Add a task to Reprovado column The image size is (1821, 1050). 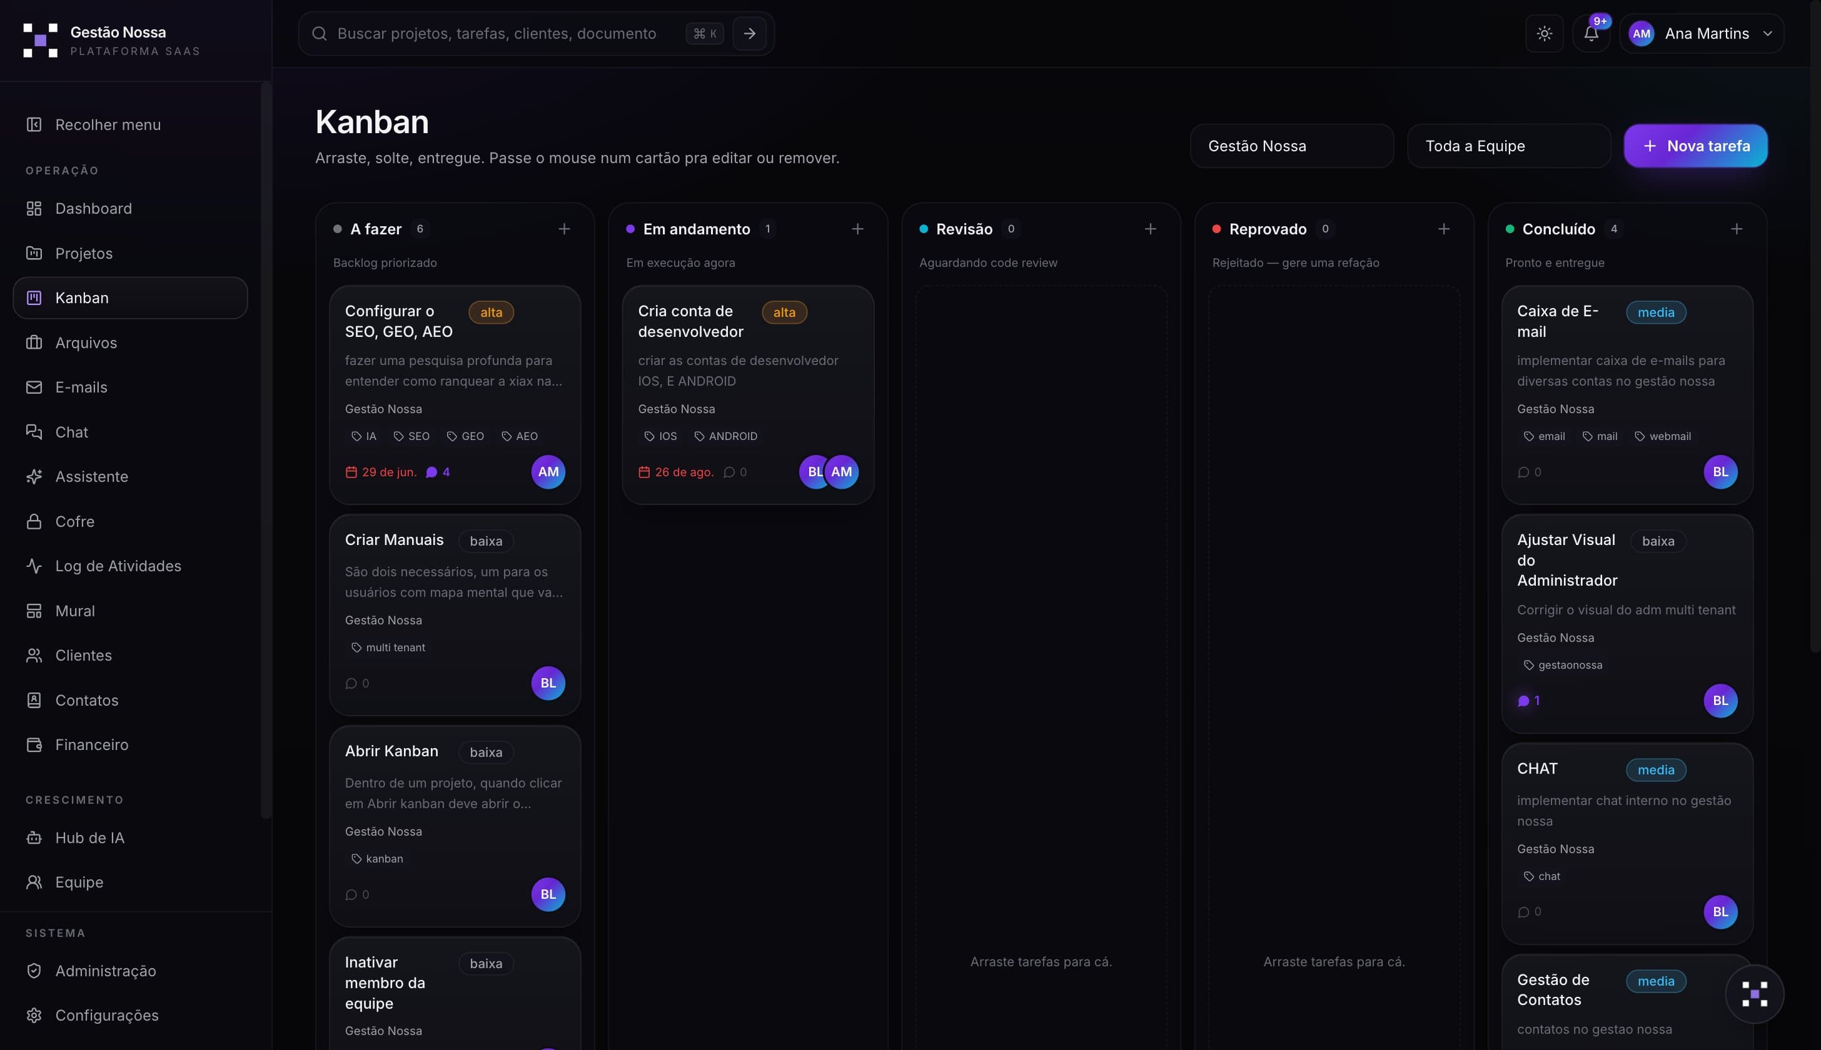(1444, 229)
